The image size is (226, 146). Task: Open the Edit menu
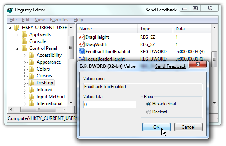tap(26, 20)
